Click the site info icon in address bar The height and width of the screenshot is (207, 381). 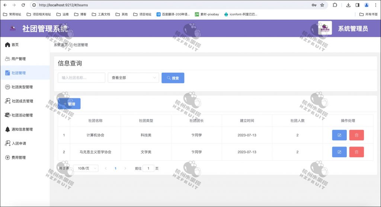pyautogui.click(x=34, y=5)
